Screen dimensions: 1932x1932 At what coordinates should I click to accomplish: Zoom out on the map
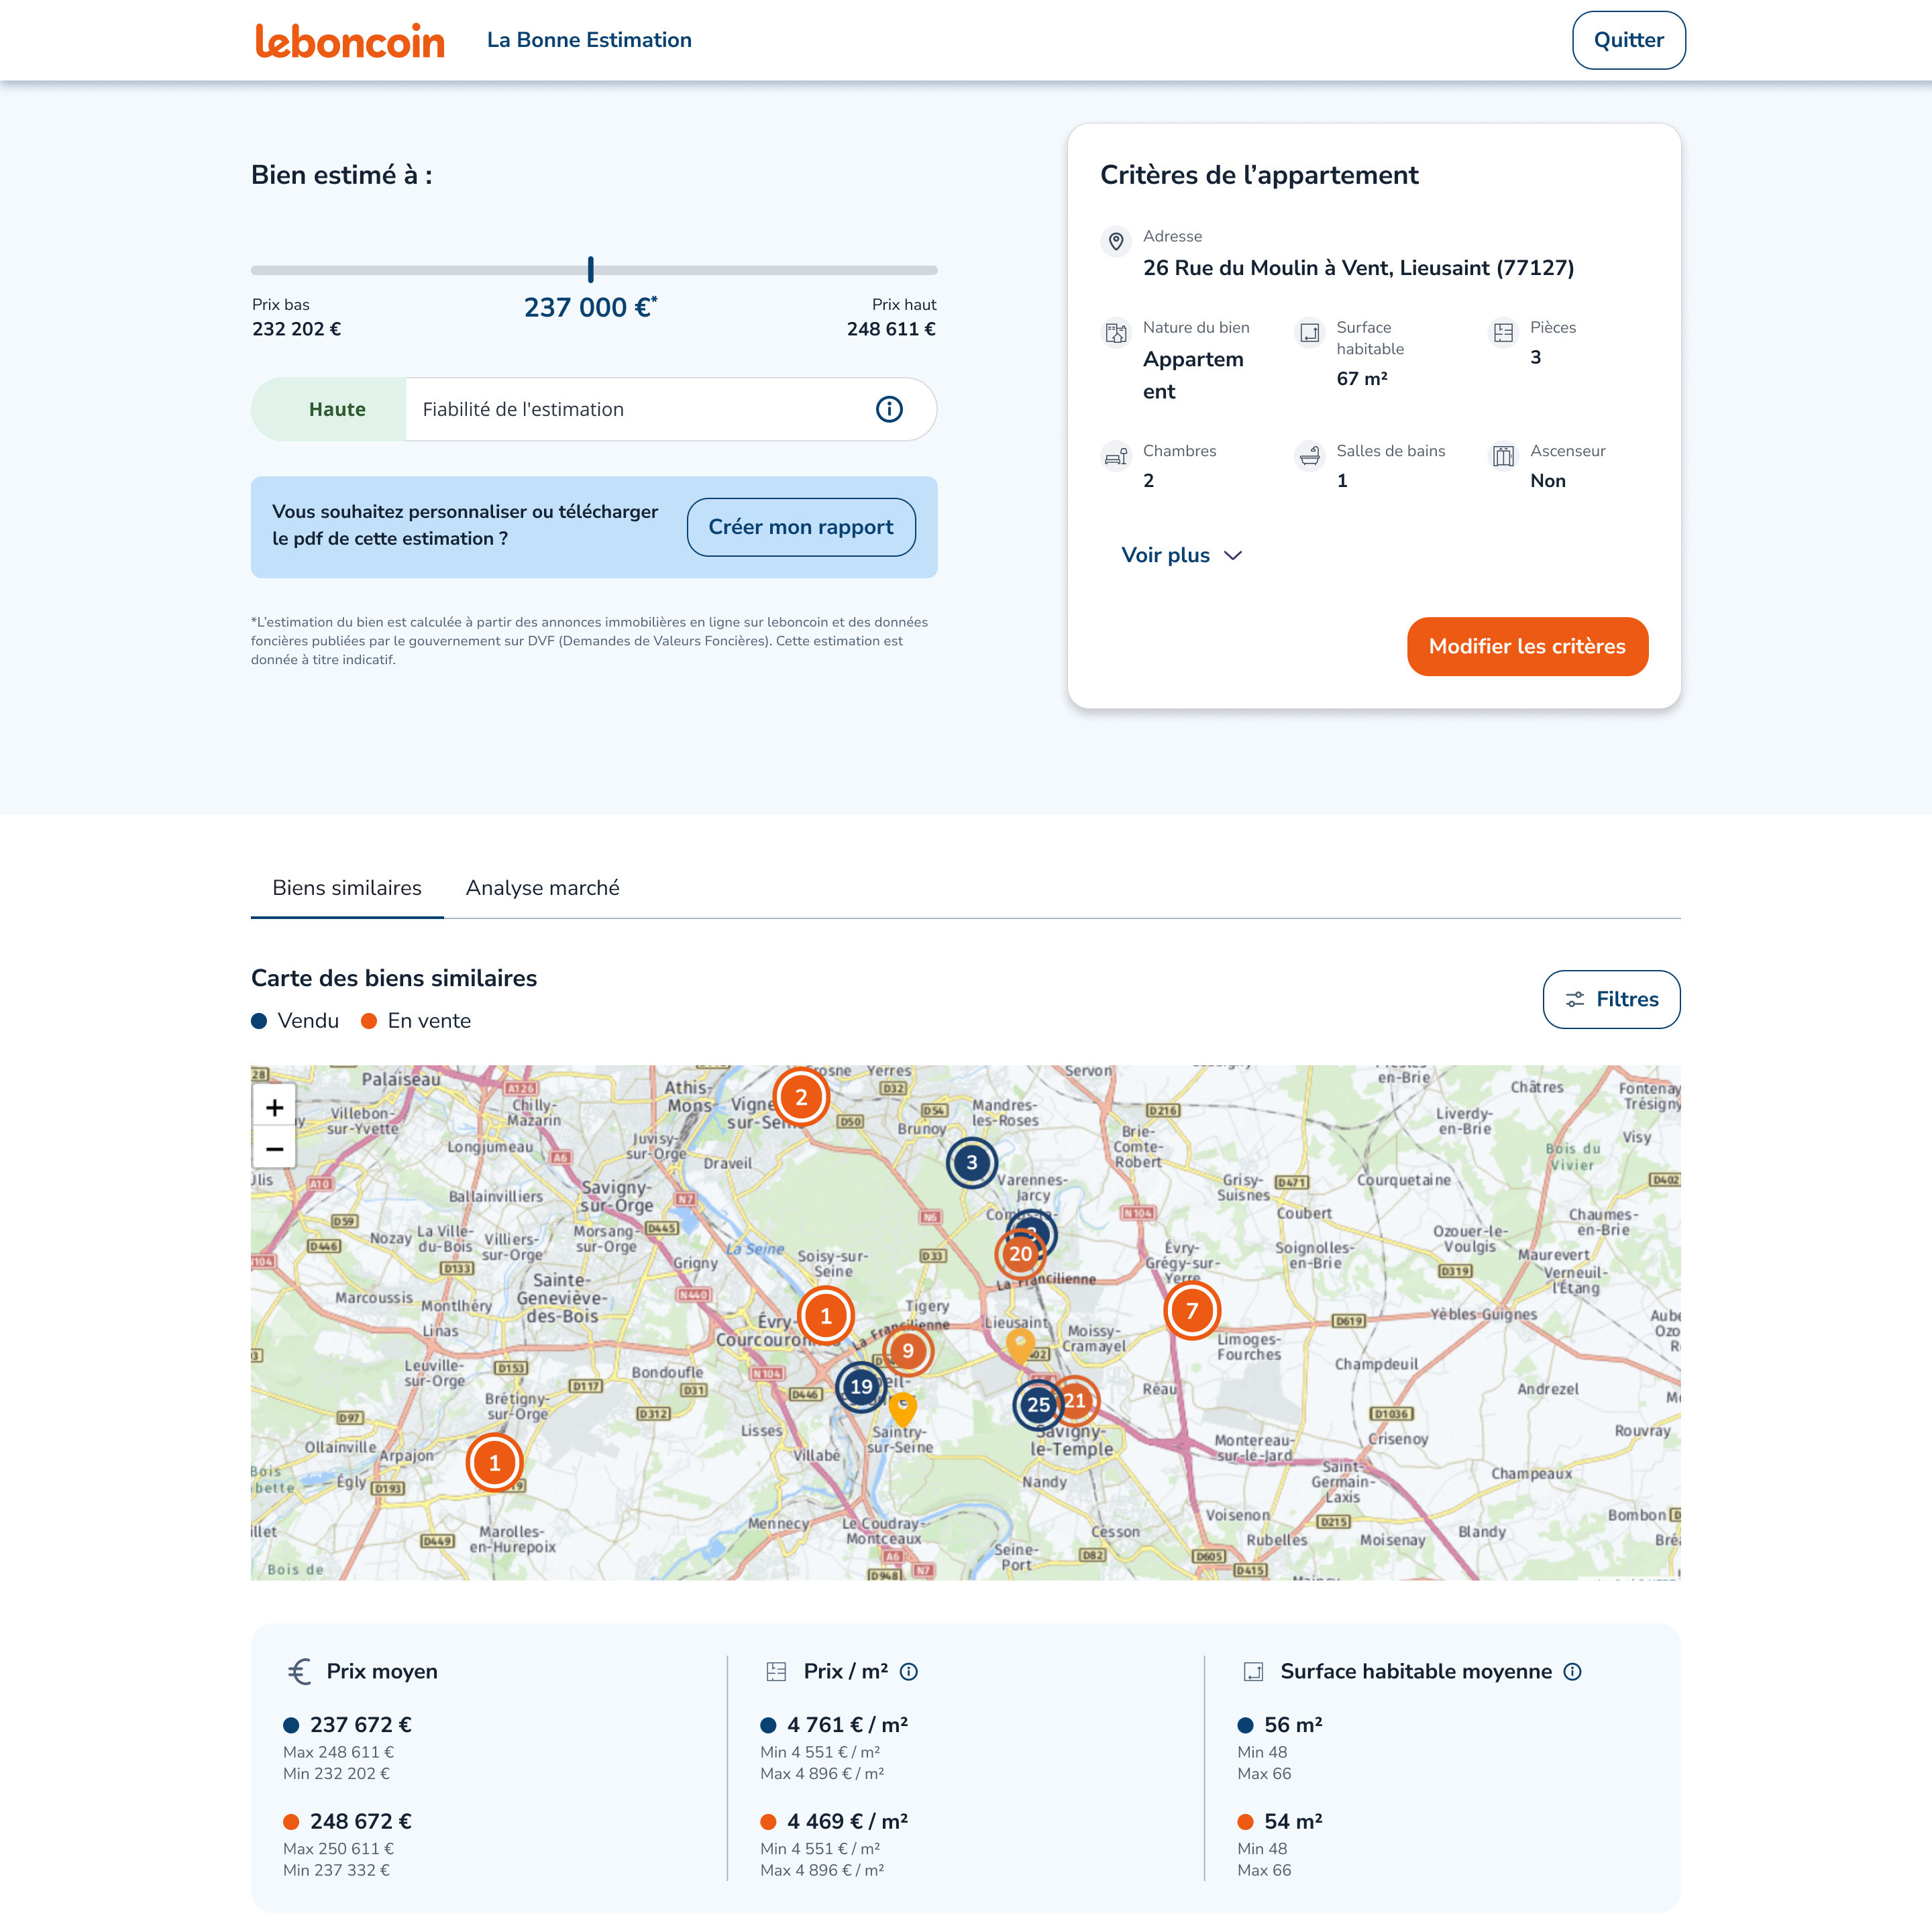(275, 1149)
